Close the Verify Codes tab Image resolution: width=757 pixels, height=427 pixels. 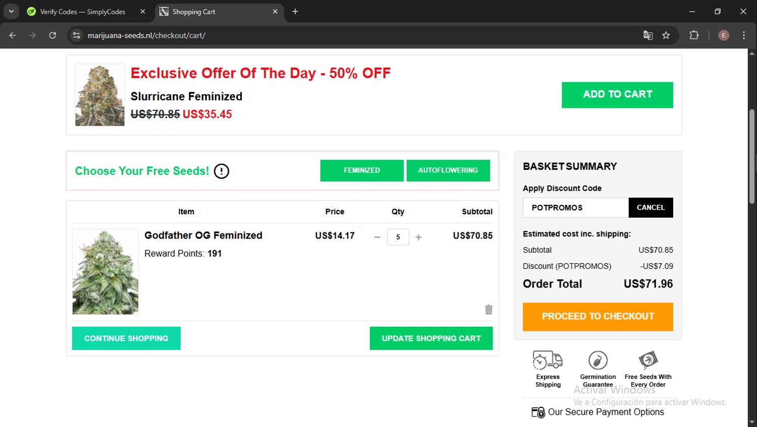click(143, 12)
